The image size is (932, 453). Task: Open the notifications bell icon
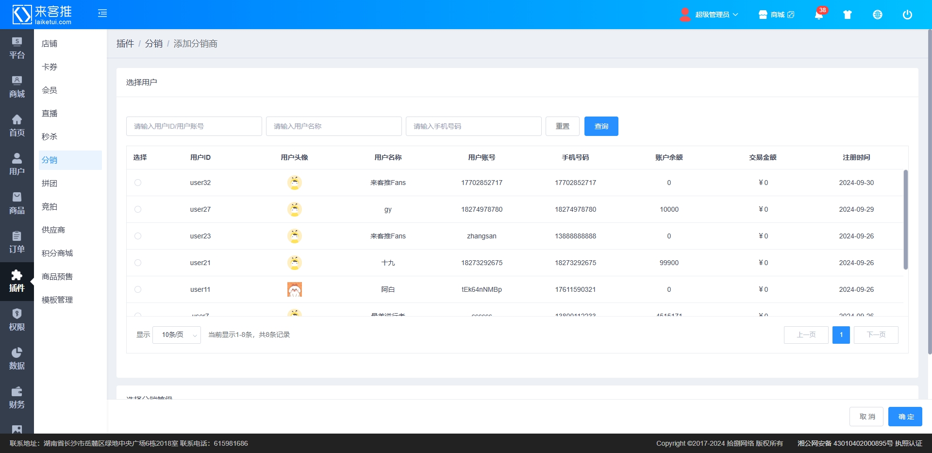click(x=818, y=15)
